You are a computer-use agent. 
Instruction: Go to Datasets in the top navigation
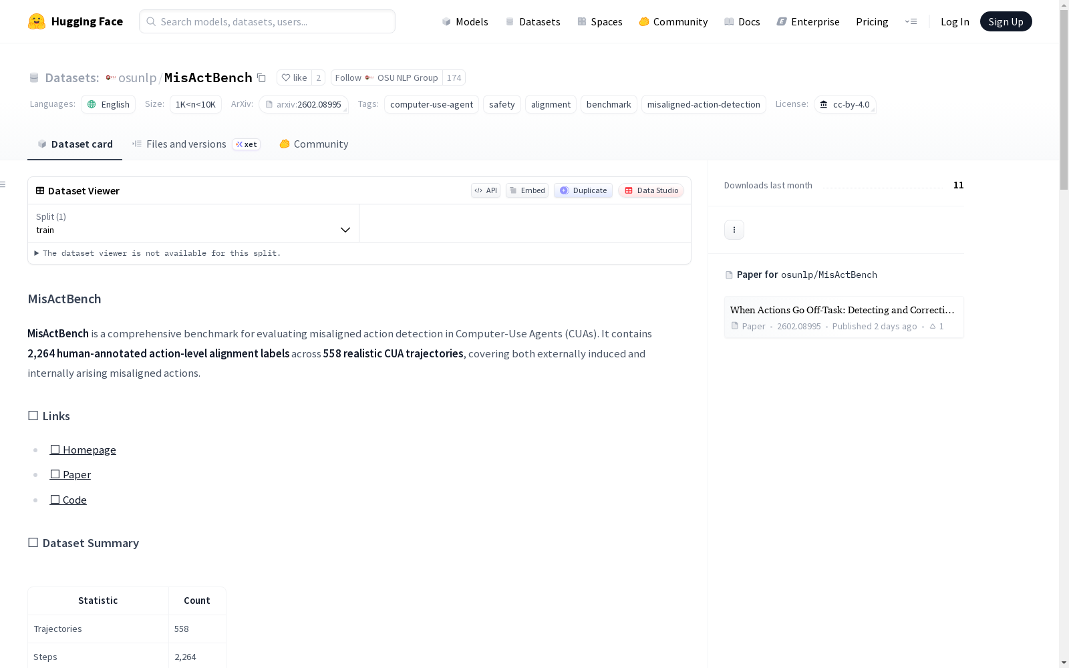(533, 21)
